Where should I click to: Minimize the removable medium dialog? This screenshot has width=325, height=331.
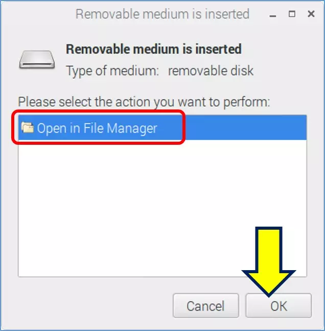click(x=272, y=14)
